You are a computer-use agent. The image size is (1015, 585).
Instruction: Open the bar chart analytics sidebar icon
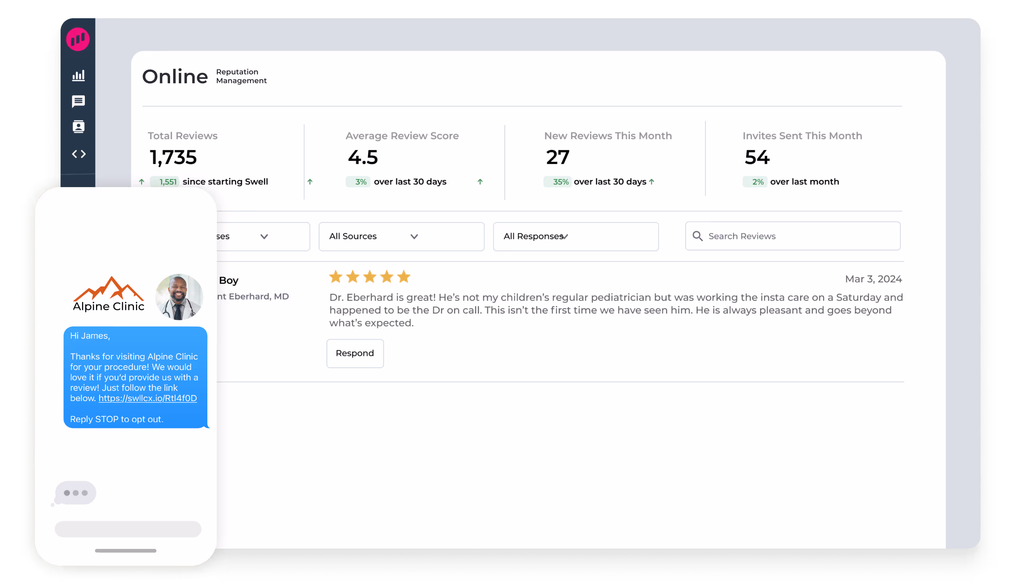[x=79, y=76]
